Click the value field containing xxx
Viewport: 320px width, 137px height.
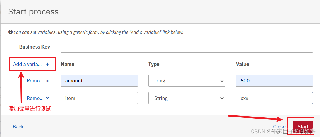pos(274,98)
